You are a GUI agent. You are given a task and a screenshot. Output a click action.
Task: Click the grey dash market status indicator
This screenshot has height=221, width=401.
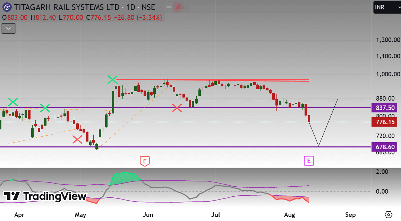(169, 7)
